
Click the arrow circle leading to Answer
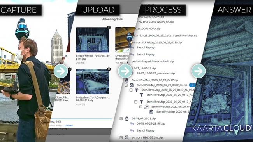click(x=199, y=71)
